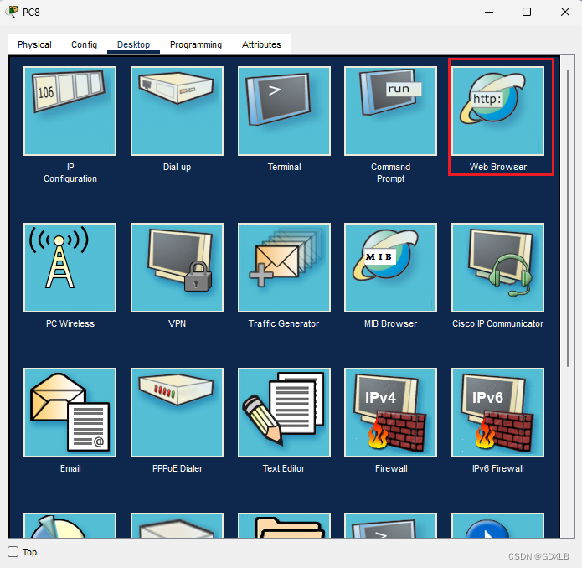Maximize the PC8 window
Image resolution: width=582 pixels, height=568 pixels.
(x=527, y=12)
